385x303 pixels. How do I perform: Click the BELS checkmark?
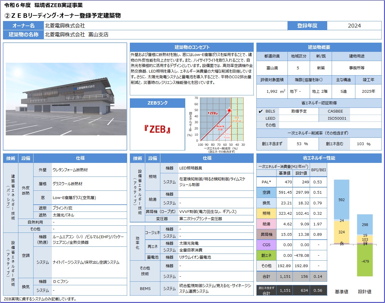pos(261,111)
